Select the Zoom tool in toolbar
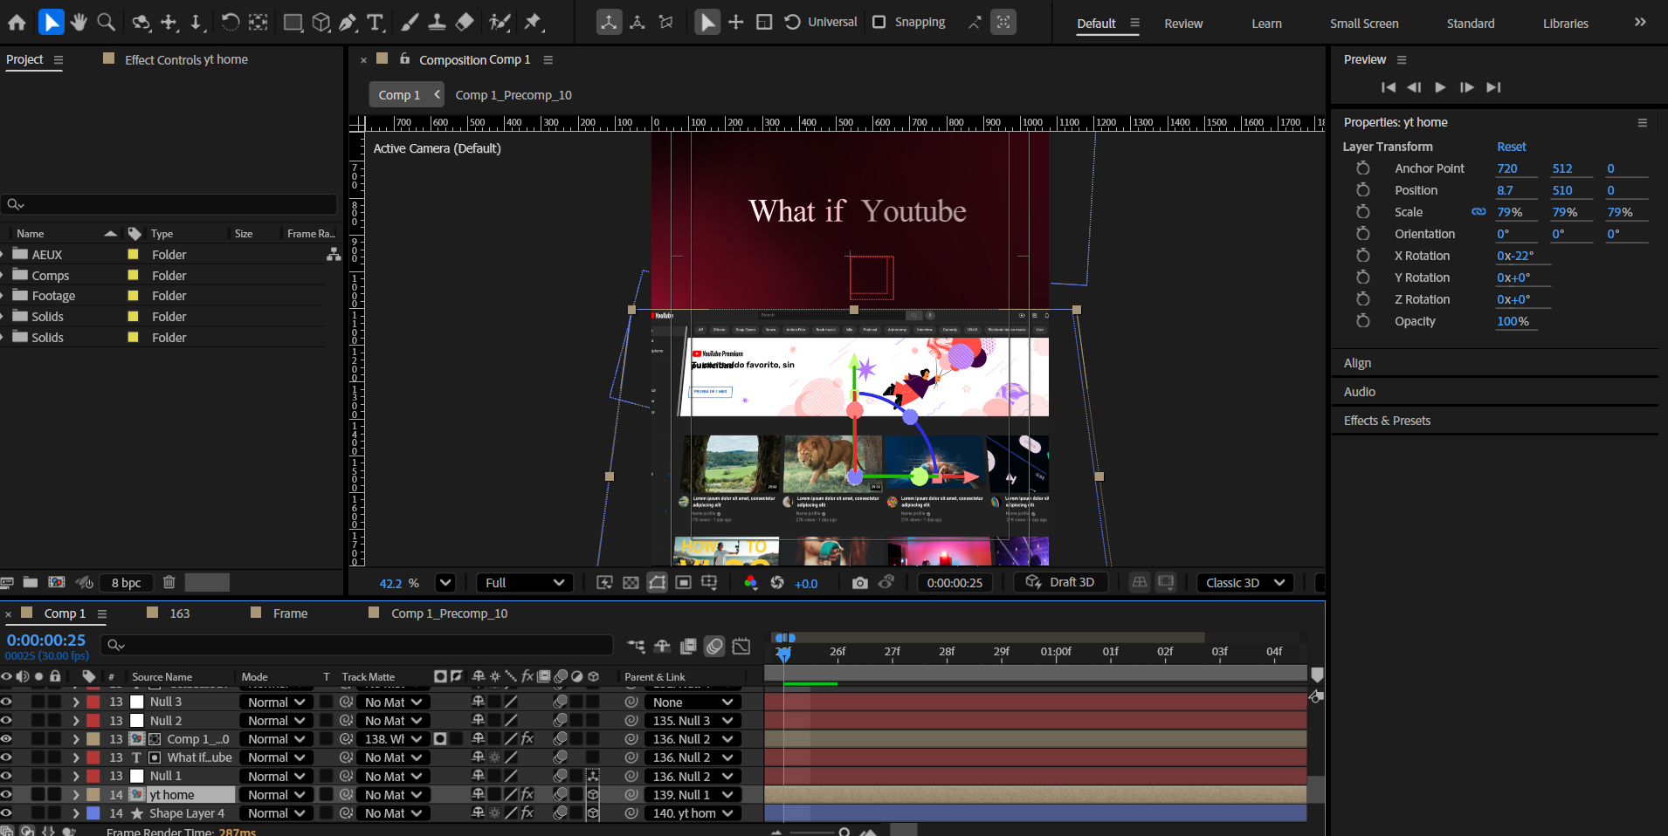 tap(107, 23)
